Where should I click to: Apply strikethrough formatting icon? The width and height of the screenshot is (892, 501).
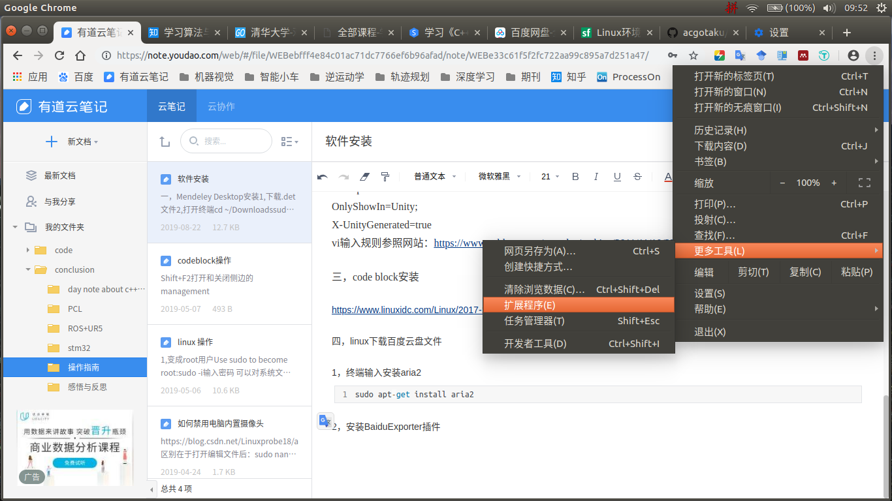pos(638,176)
